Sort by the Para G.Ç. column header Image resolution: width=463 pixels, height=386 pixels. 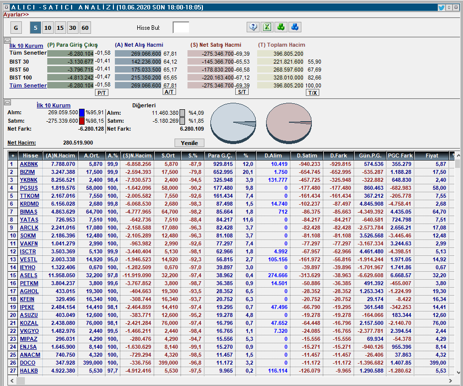(220, 155)
